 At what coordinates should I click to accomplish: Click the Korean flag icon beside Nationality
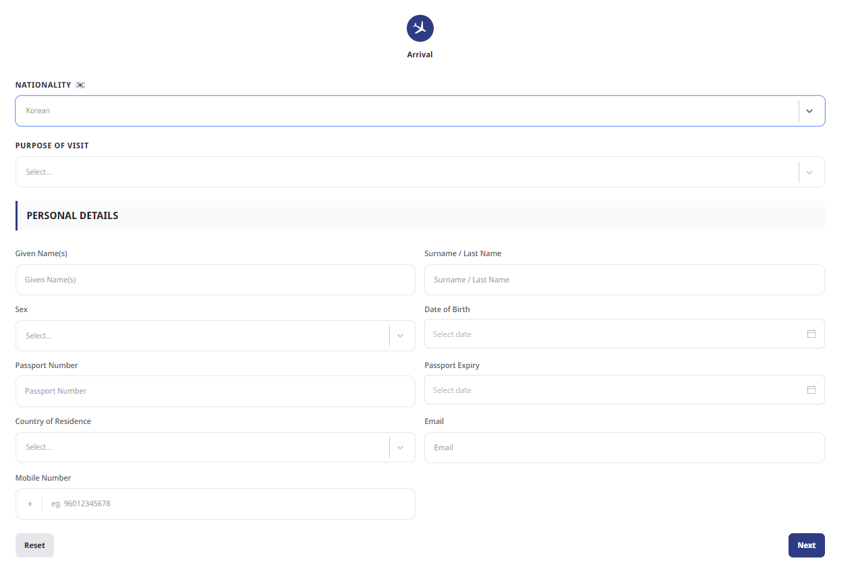coord(80,85)
